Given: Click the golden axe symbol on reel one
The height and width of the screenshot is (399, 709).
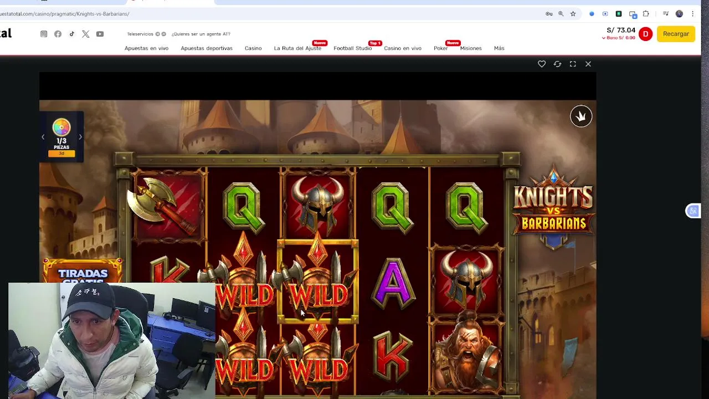Looking at the screenshot, I should pyautogui.click(x=167, y=206).
